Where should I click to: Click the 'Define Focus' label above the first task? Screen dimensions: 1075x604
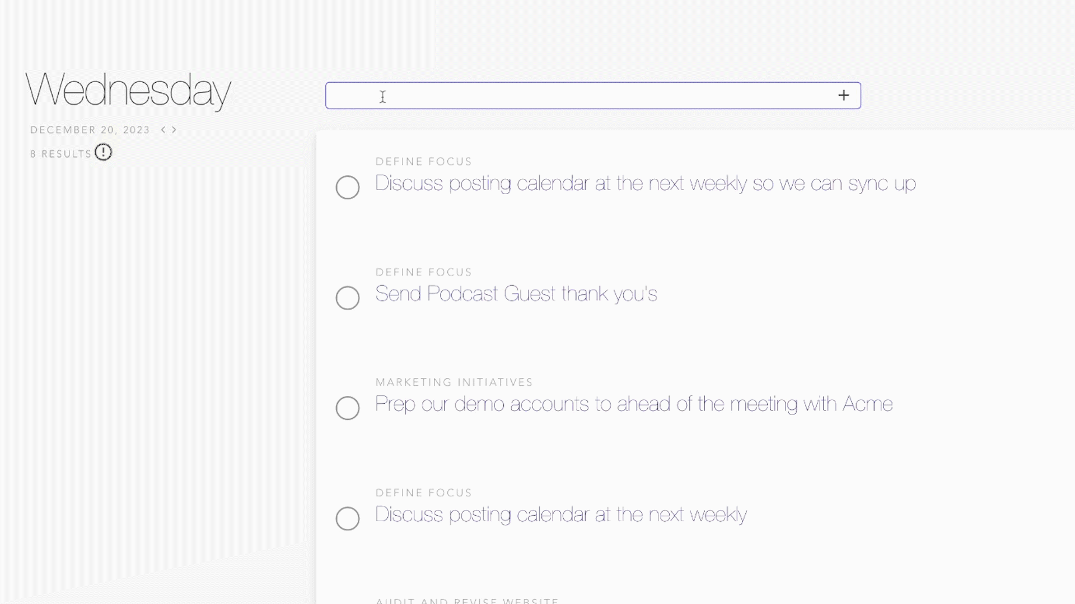tap(423, 162)
